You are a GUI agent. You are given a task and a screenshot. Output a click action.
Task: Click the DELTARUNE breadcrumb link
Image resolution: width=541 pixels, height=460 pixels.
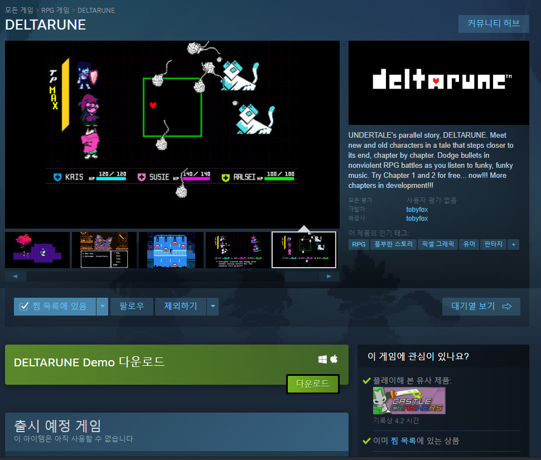(96, 11)
